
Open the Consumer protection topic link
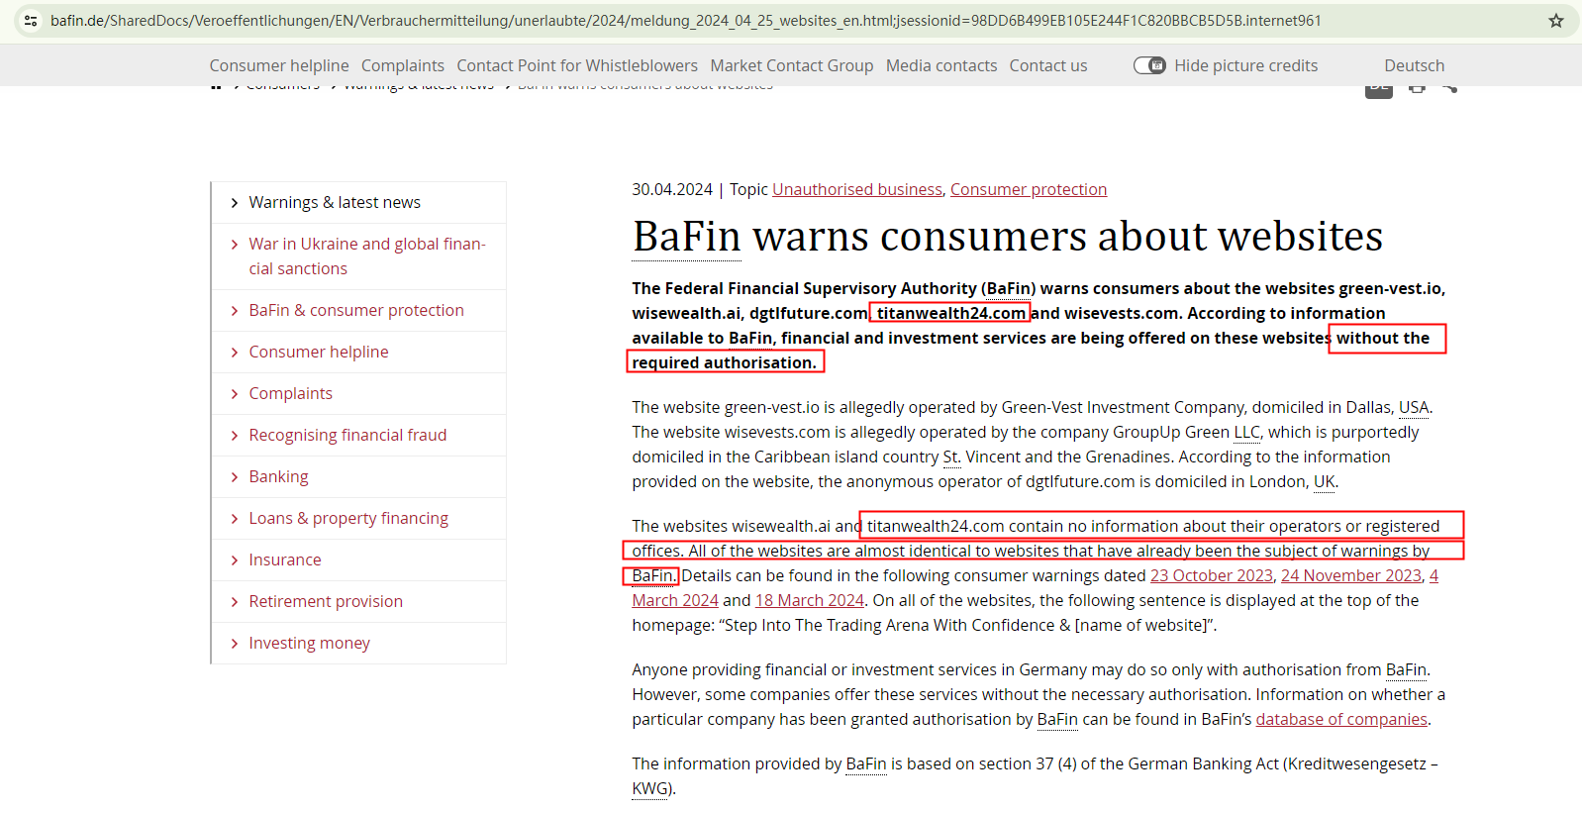(x=1029, y=189)
